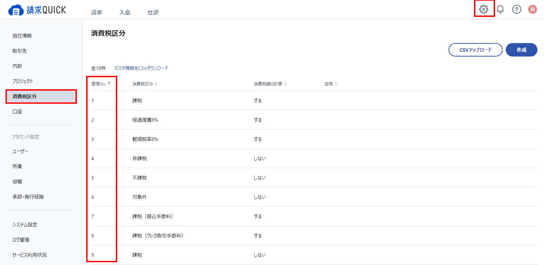Open the user avatar icon
Screen dimensions: 544x265
(533, 9)
